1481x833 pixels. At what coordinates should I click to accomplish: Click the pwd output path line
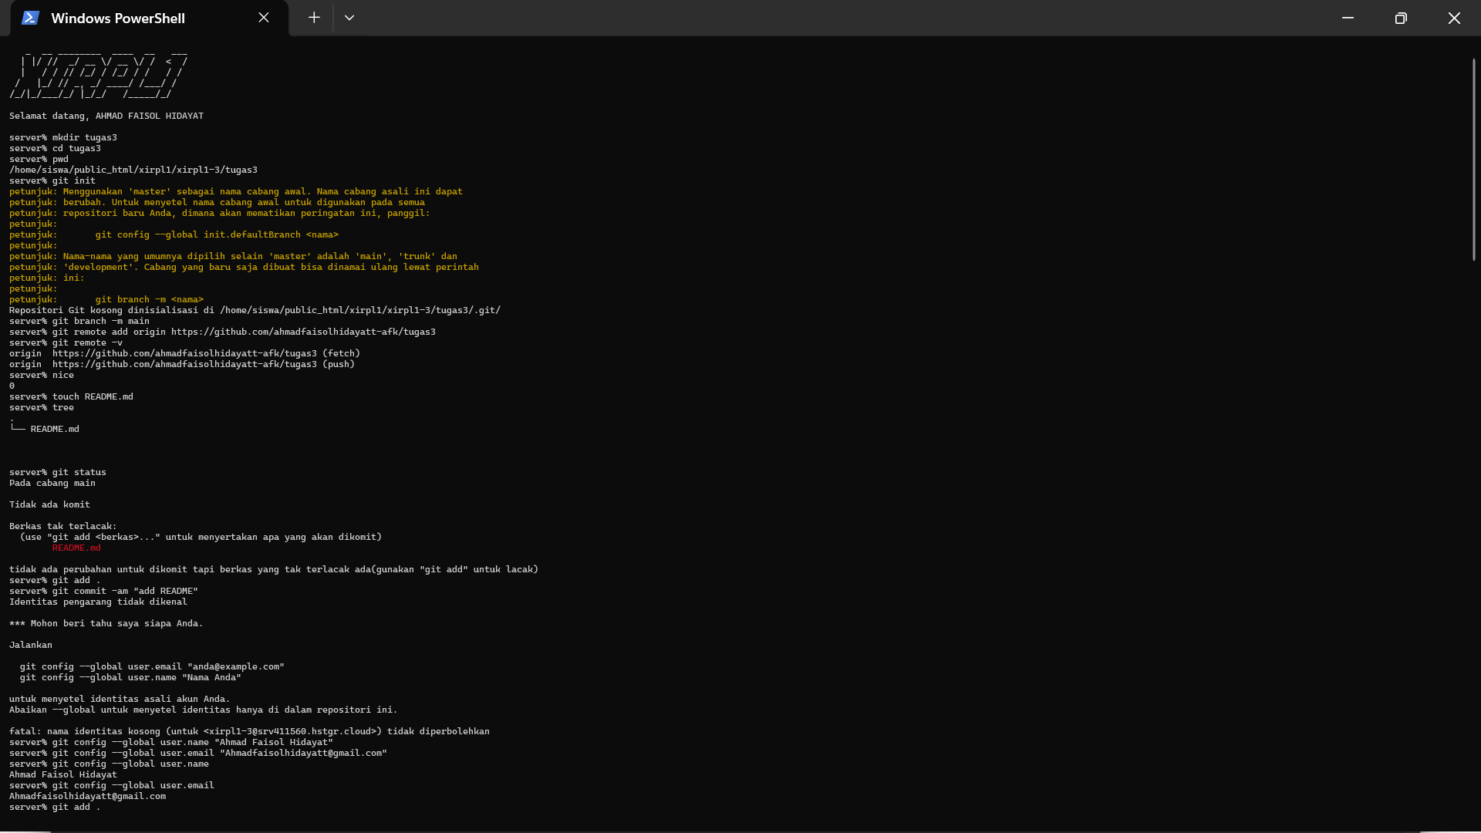[133, 170]
